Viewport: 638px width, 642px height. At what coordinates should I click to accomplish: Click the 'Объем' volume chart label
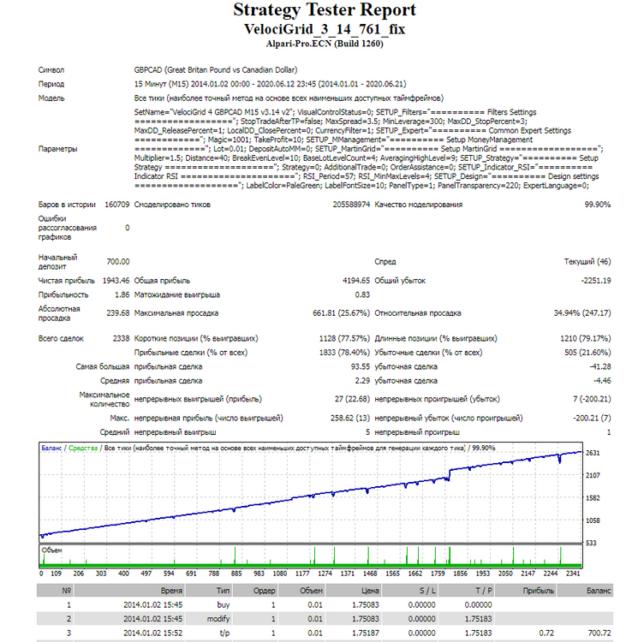point(51,550)
